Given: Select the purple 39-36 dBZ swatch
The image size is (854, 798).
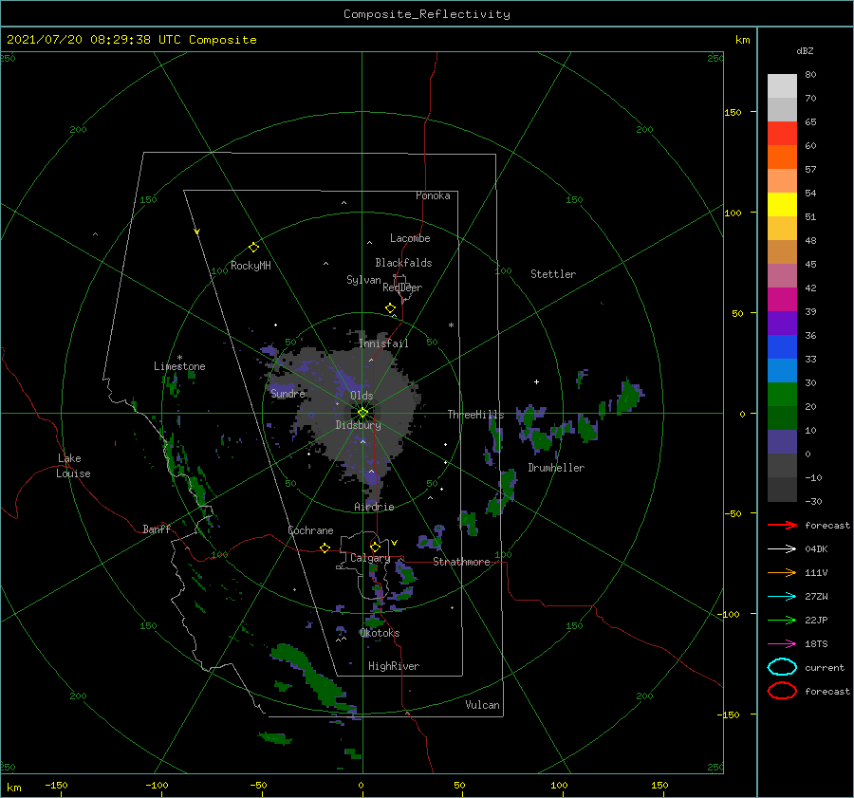Looking at the screenshot, I should (782, 323).
